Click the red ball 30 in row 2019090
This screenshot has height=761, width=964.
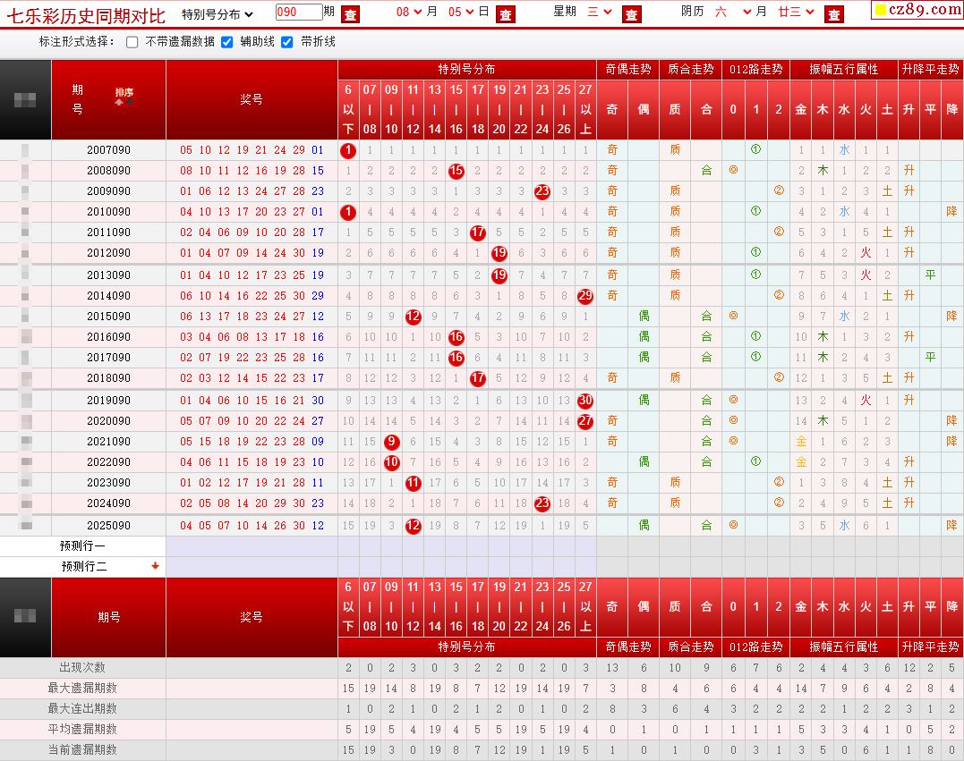click(x=585, y=401)
